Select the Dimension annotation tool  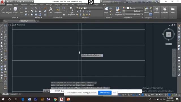pyautogui.click(x=58, y=10)
